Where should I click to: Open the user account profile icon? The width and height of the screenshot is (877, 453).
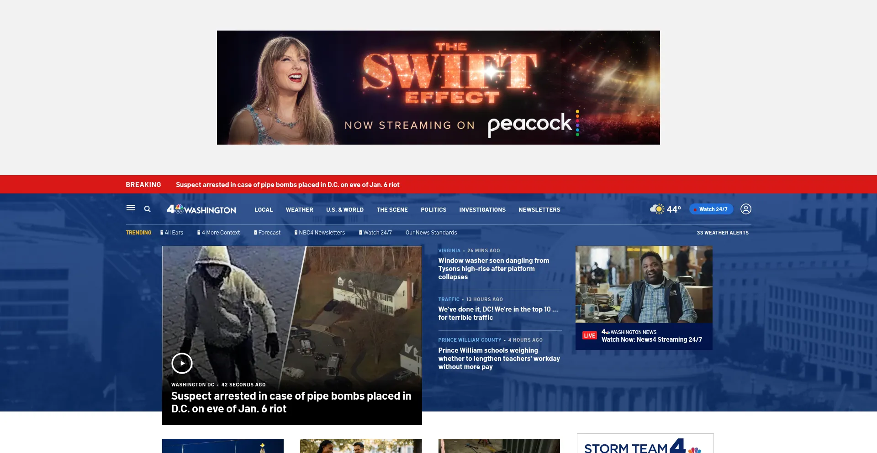pos(745,209)
